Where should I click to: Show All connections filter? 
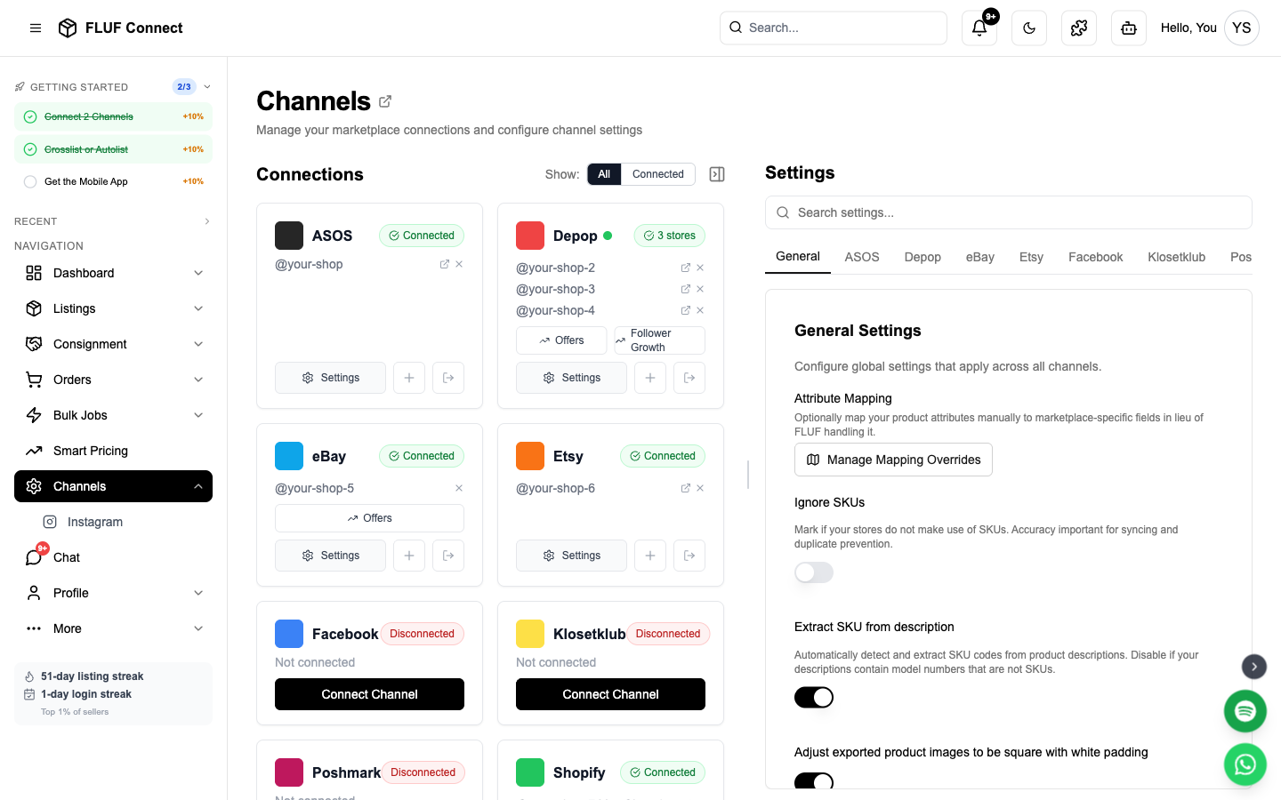(x=604, y=174)
